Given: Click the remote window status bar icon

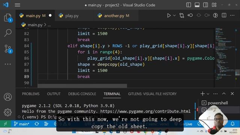Looking at the screenshot, I should 5,124.
